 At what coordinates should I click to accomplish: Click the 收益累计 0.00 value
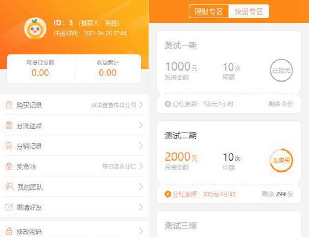[x=108, y=73]
